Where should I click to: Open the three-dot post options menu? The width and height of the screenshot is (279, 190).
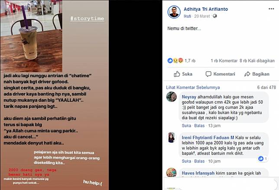[271, 9]
